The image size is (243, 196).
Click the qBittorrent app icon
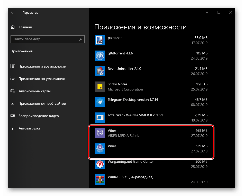tap(100, 56)
